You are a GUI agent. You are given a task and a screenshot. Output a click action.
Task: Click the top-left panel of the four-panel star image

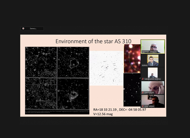(41, 62)
